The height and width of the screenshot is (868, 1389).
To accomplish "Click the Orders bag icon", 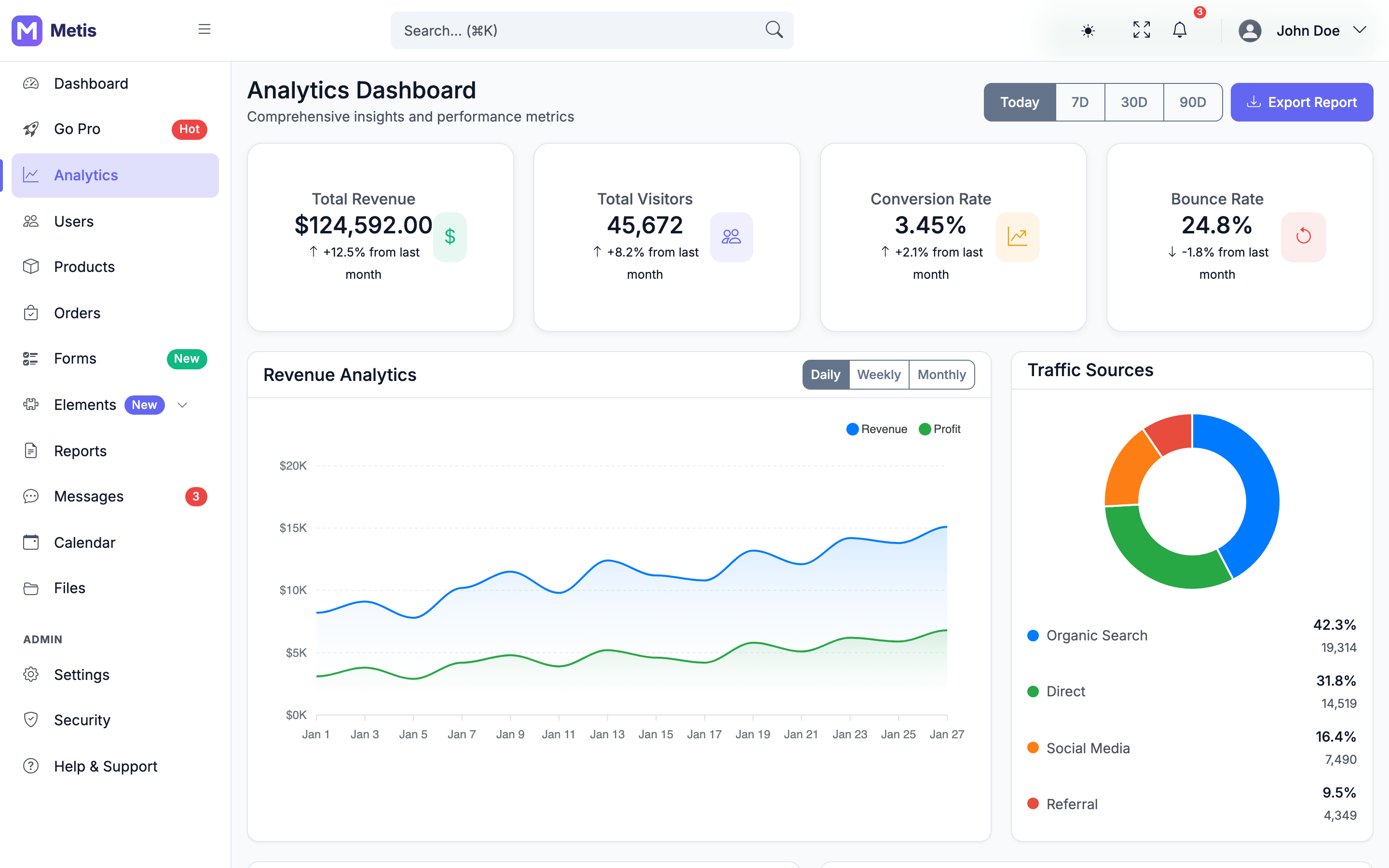I will click(31, 313).
